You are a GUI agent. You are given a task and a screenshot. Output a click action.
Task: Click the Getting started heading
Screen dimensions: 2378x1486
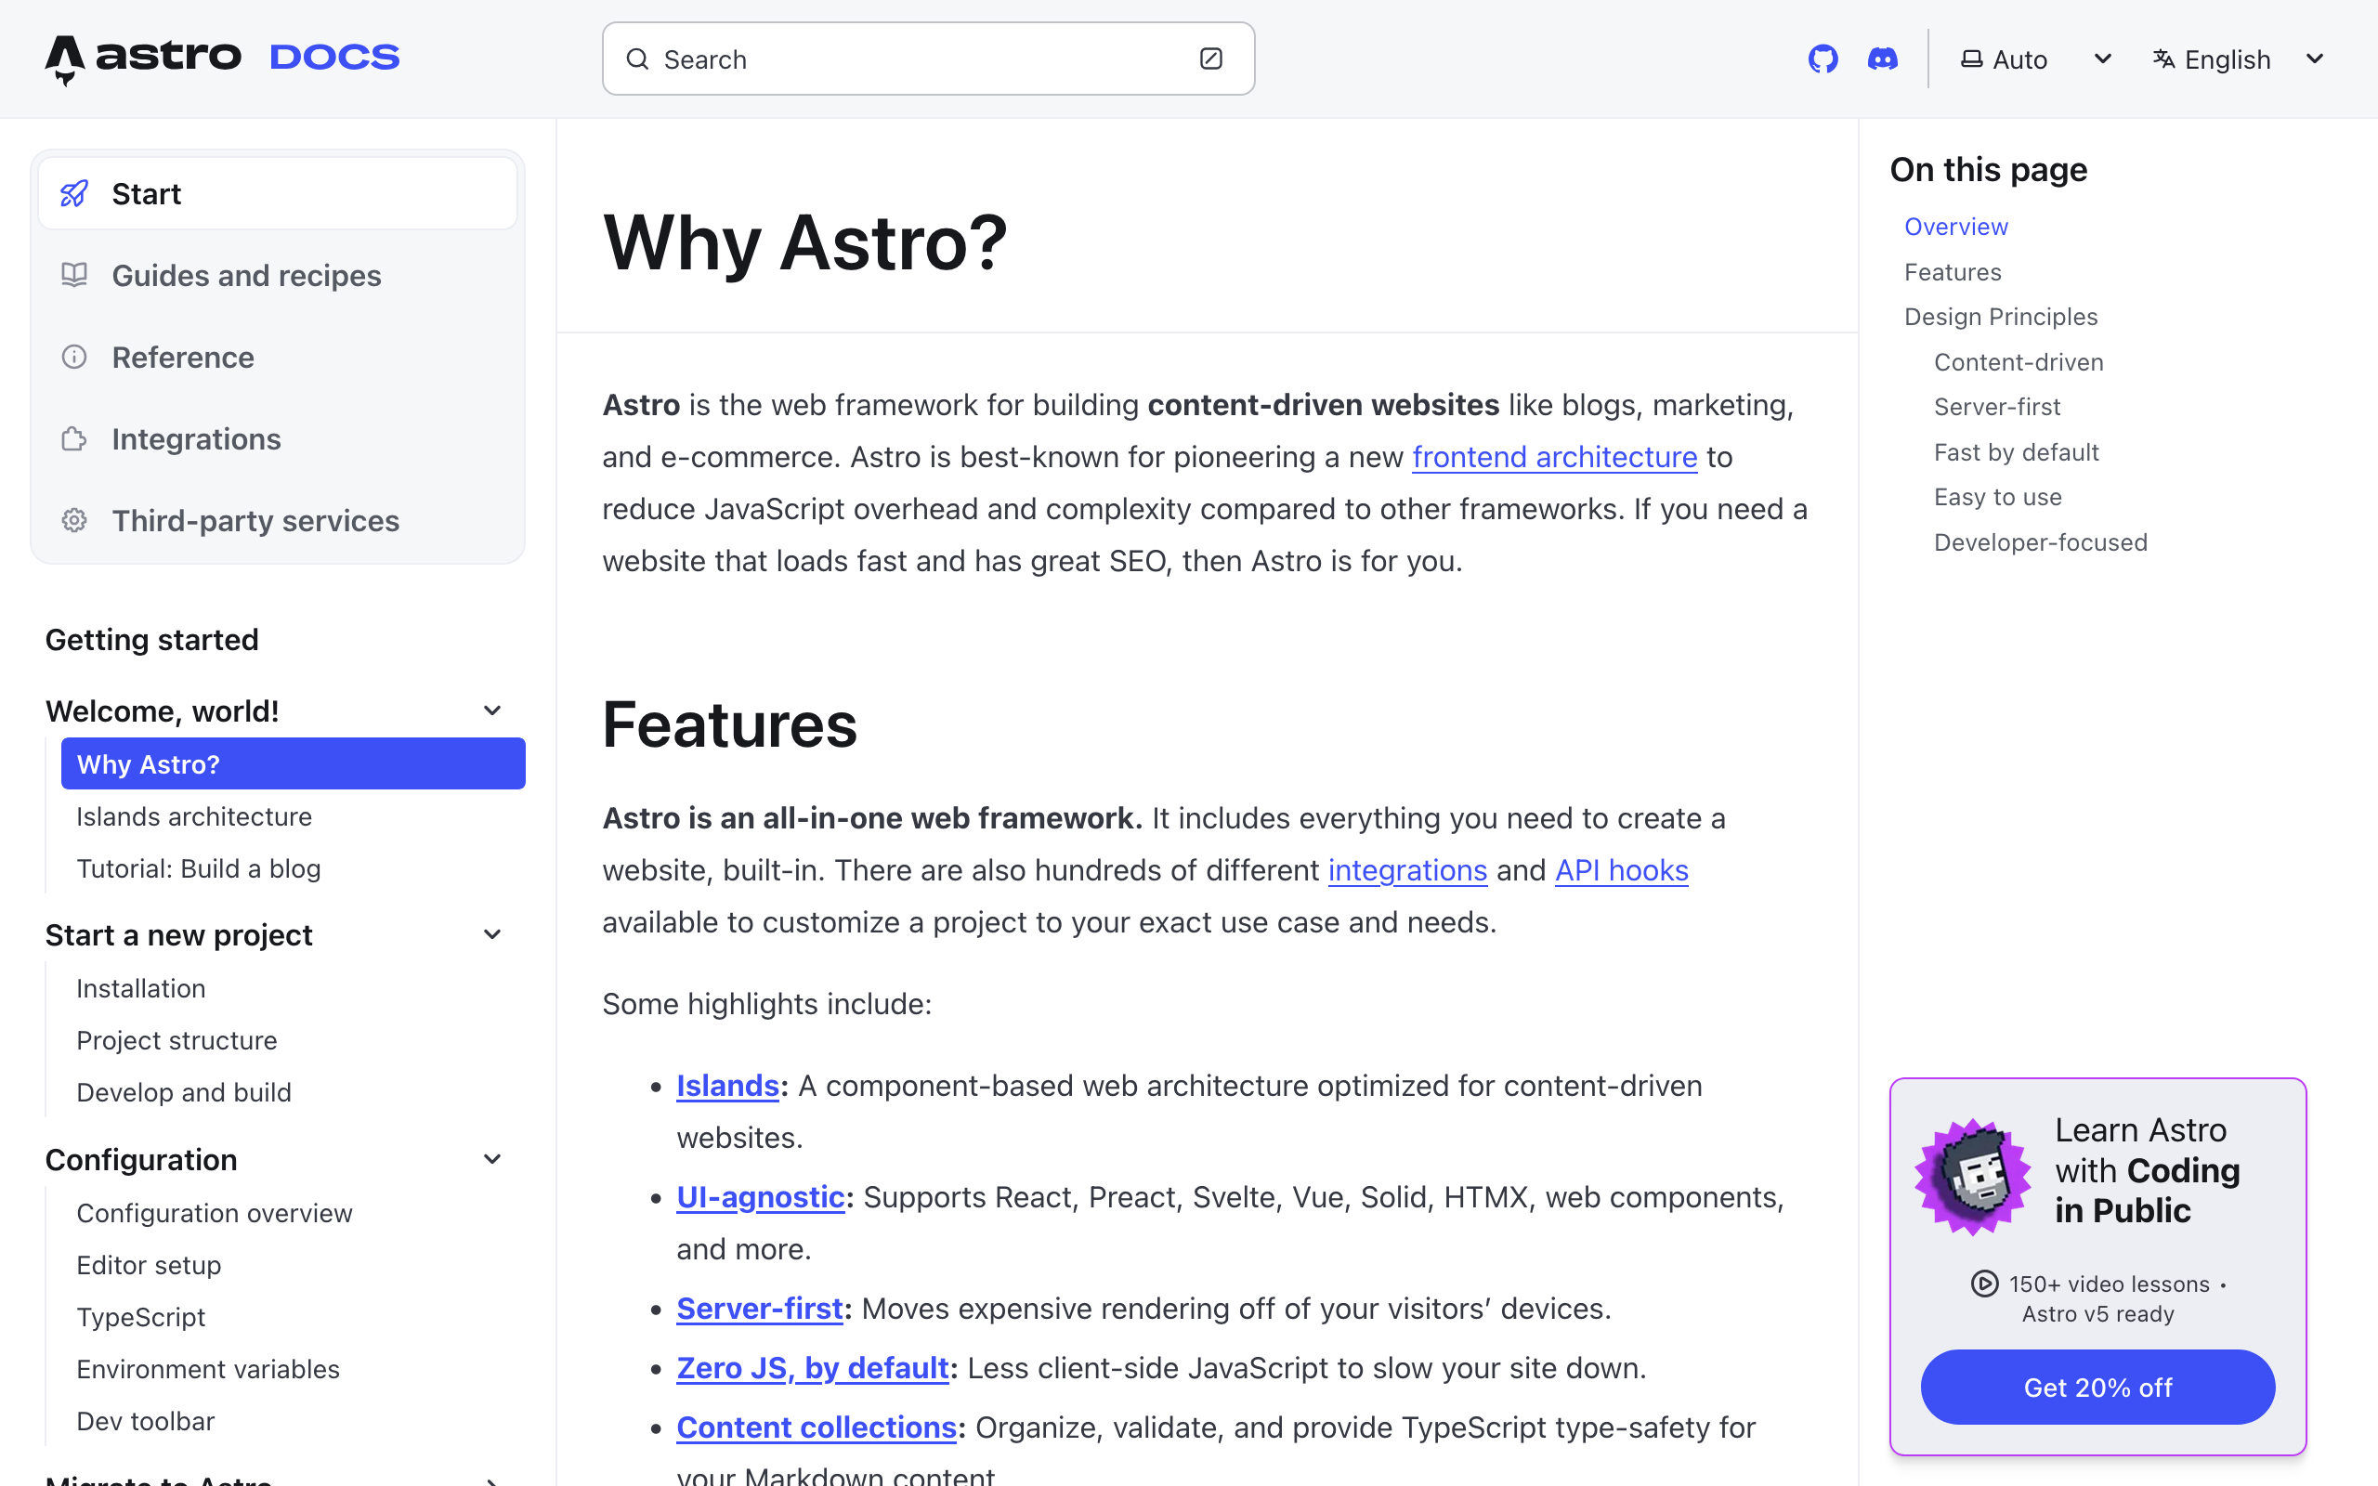coord(152,639)
